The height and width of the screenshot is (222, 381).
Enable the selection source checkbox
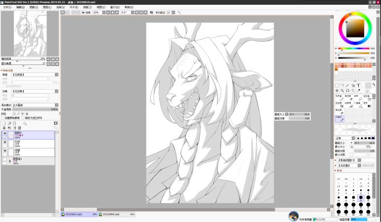click(23, 118)
